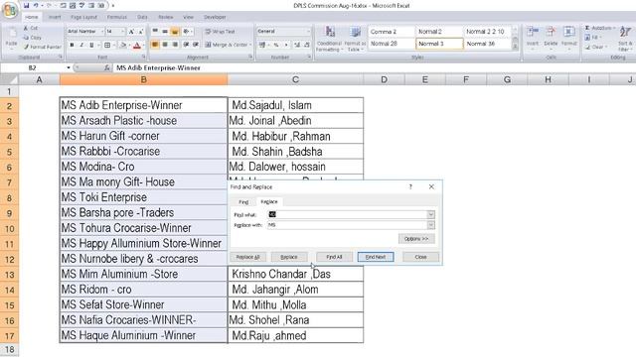Open the Insert ribbon tab
The height and width of the screenshot is (357, 636).
pyautogui.click(x=55, y=17)
